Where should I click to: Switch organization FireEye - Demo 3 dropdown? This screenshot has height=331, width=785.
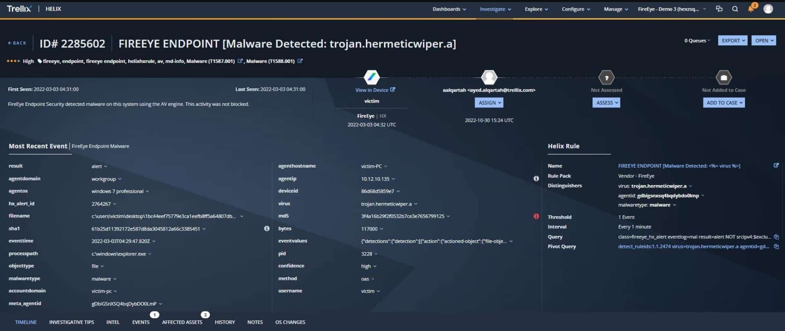coord(672,9)
